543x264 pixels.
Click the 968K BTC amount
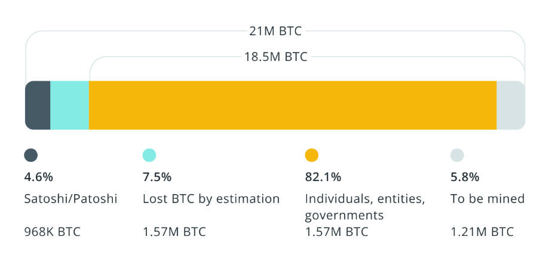pyautogui.click(x=52, y=232)
